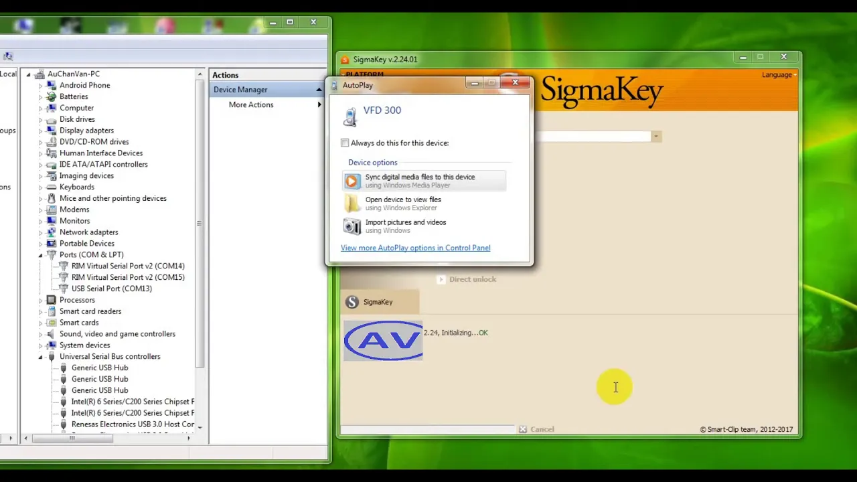The height and width of the screenshot is (482, 857).
Task: Click the Keyboards category icon
Action: (52, 187)
